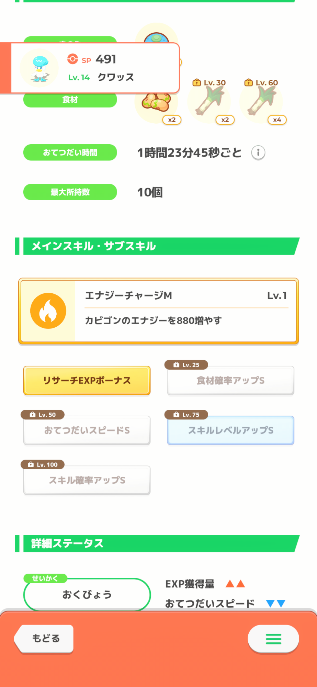Tap the info icon beside helping time
This screenshot has height=687, width=317.
tap(258, 153)
